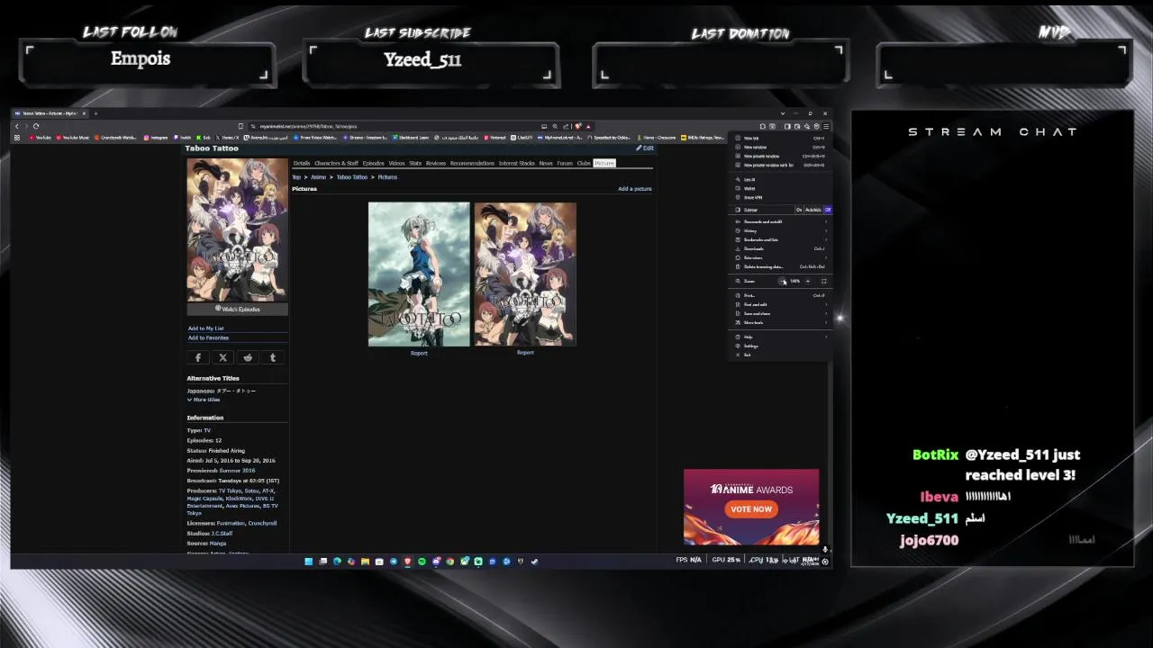Expand the History submenu

click(x=781, y=230)
